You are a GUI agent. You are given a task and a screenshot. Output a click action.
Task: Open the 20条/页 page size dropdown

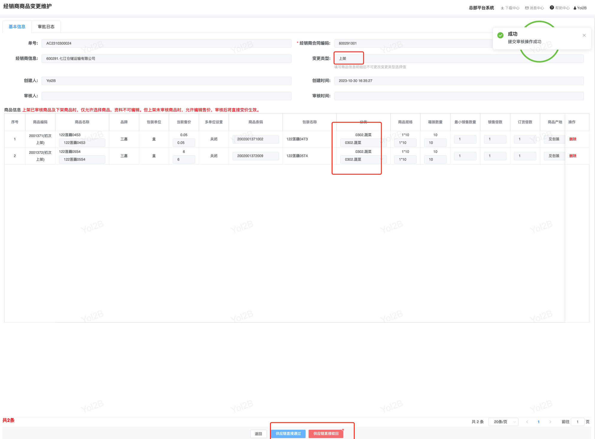pyautogui.click(x=503, y=422)
